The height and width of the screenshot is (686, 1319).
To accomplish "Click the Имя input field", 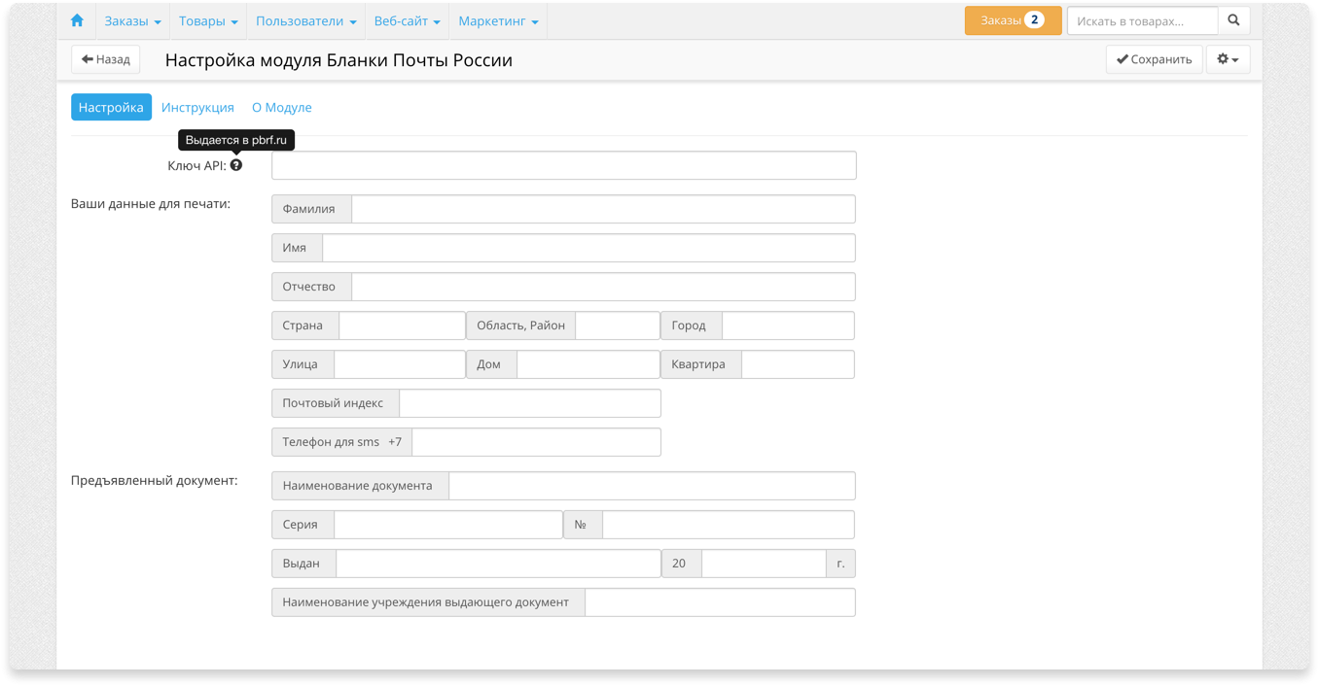I will point(588,248).
